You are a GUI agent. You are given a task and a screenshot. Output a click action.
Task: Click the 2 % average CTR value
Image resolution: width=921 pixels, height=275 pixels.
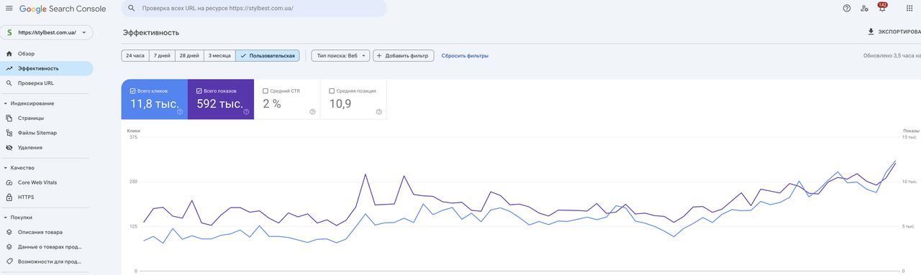271,104
